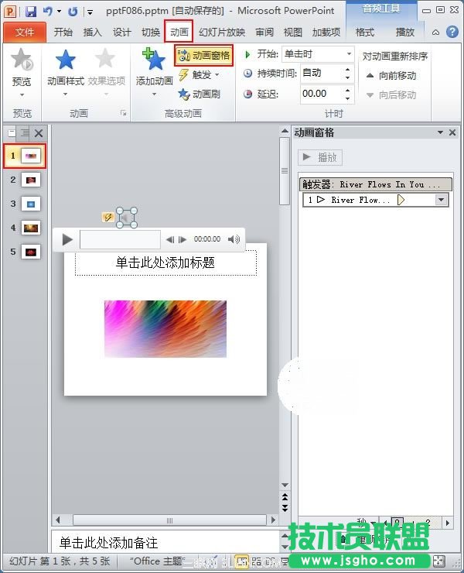Open the 动画 group dialog launcher
Screen dimensions: 464x573
point(124,113)
